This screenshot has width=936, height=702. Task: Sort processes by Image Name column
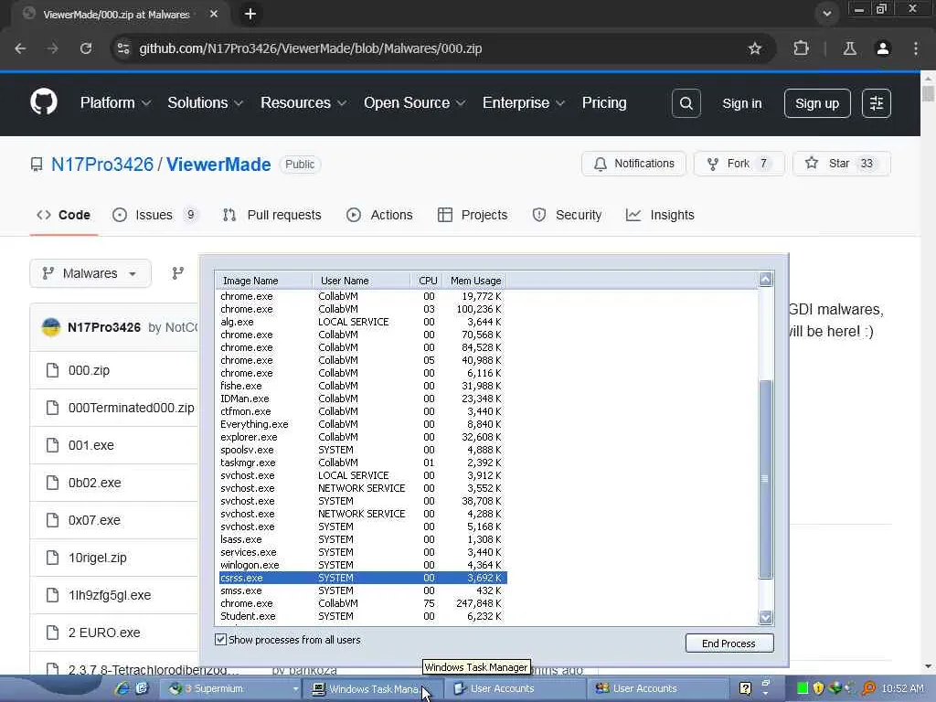(x=263, y=281)
